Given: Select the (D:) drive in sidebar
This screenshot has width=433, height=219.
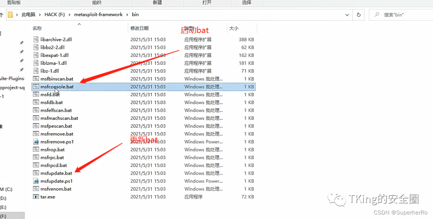Looking at the screenshot, I should [x=3, y=198].
